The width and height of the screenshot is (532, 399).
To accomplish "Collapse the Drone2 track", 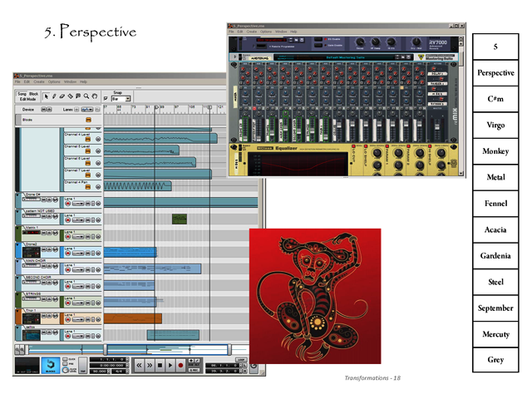I will click(17, 244).
